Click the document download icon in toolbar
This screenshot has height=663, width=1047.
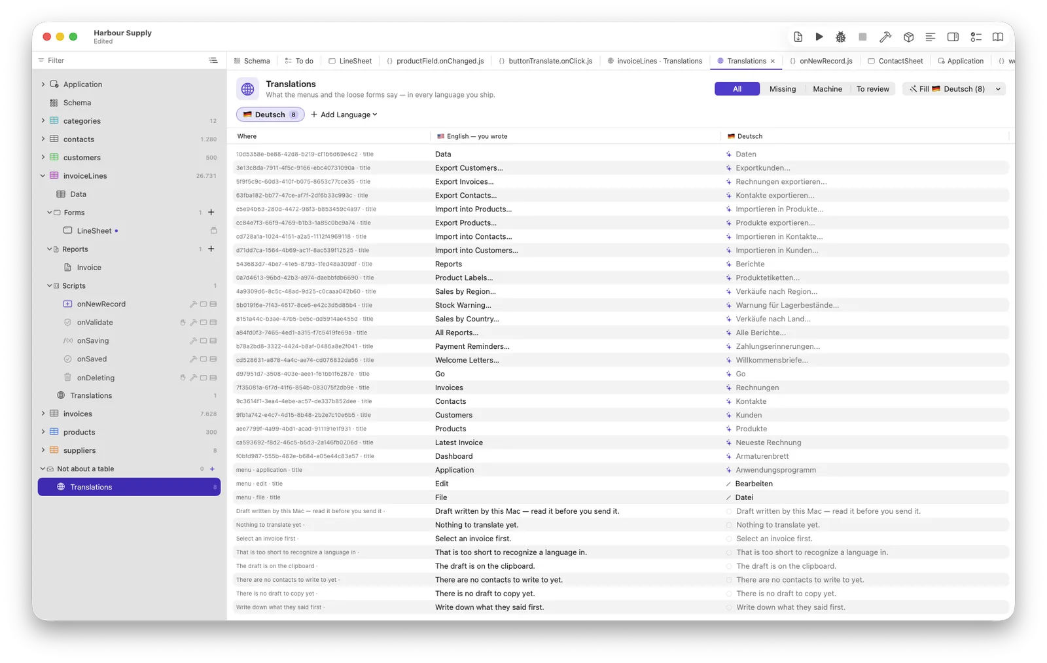(x=798, y=37)
